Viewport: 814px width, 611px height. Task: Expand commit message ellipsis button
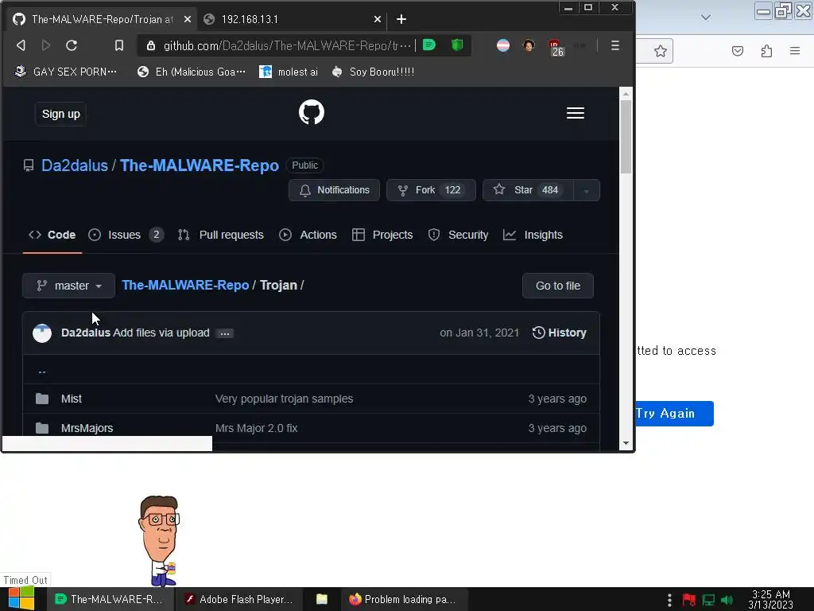click(x=225, y=333)
